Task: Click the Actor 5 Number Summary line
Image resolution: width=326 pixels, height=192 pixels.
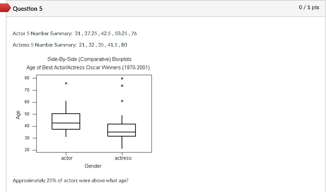Action: [x=74, y=33]
